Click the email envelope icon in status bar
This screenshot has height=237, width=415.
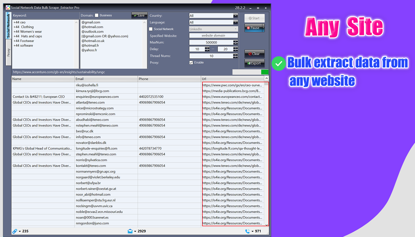click(x=130, y=231)
